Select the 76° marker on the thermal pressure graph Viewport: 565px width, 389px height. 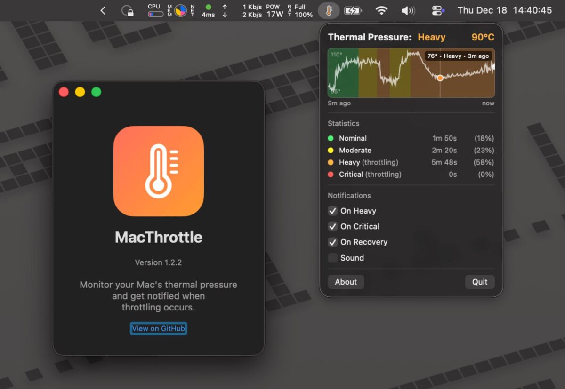pos(440,78)
